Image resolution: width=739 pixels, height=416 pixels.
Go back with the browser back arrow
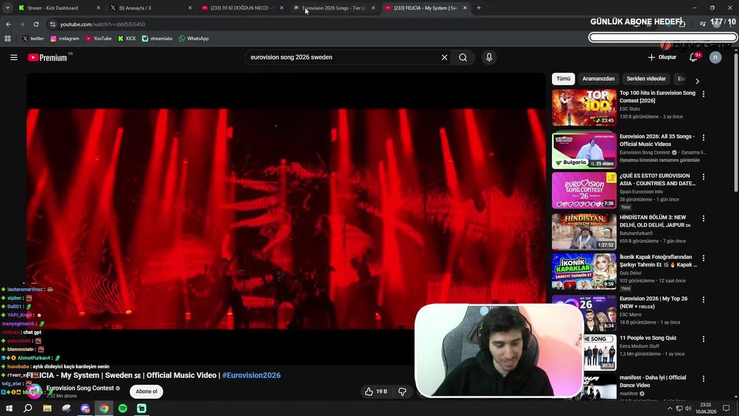pos(8,24)
